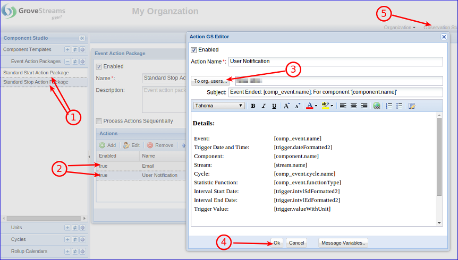458x260 pixels.
Task: Center align the message text
Action: pos(353,106)
